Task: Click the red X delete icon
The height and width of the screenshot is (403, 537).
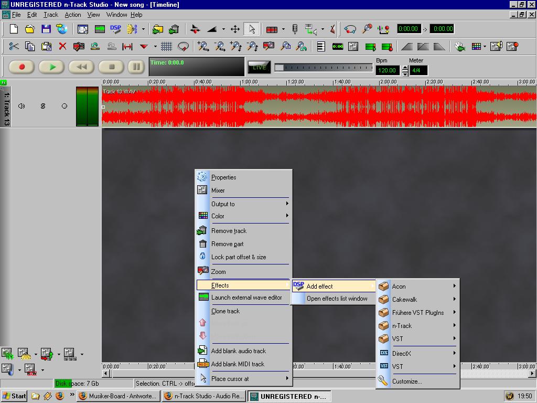Action: [x=62, y=46]
